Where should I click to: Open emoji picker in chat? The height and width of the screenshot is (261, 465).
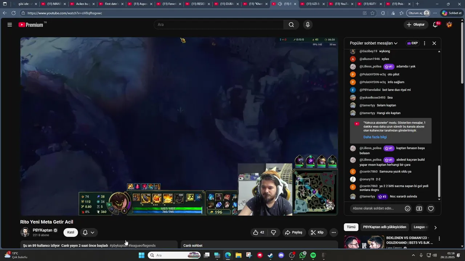408,208
